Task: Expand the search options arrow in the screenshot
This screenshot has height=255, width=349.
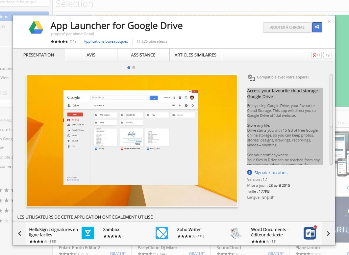Action: pos(149,97)
